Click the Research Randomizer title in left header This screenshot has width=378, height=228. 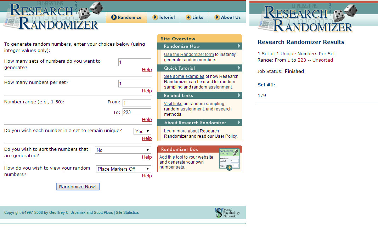[x=53, y=17]
